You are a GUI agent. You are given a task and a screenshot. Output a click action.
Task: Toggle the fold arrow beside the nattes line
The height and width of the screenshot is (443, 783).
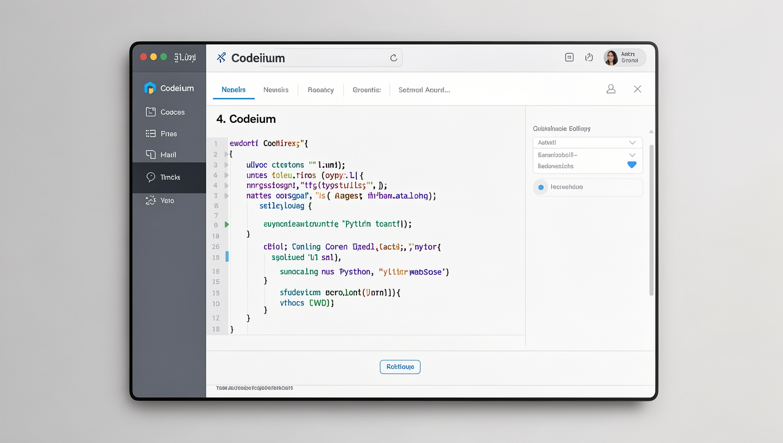coord(227,196)
